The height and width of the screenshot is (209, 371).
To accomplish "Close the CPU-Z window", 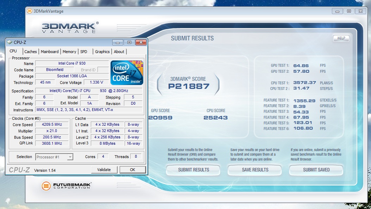I will click(141, 42).
